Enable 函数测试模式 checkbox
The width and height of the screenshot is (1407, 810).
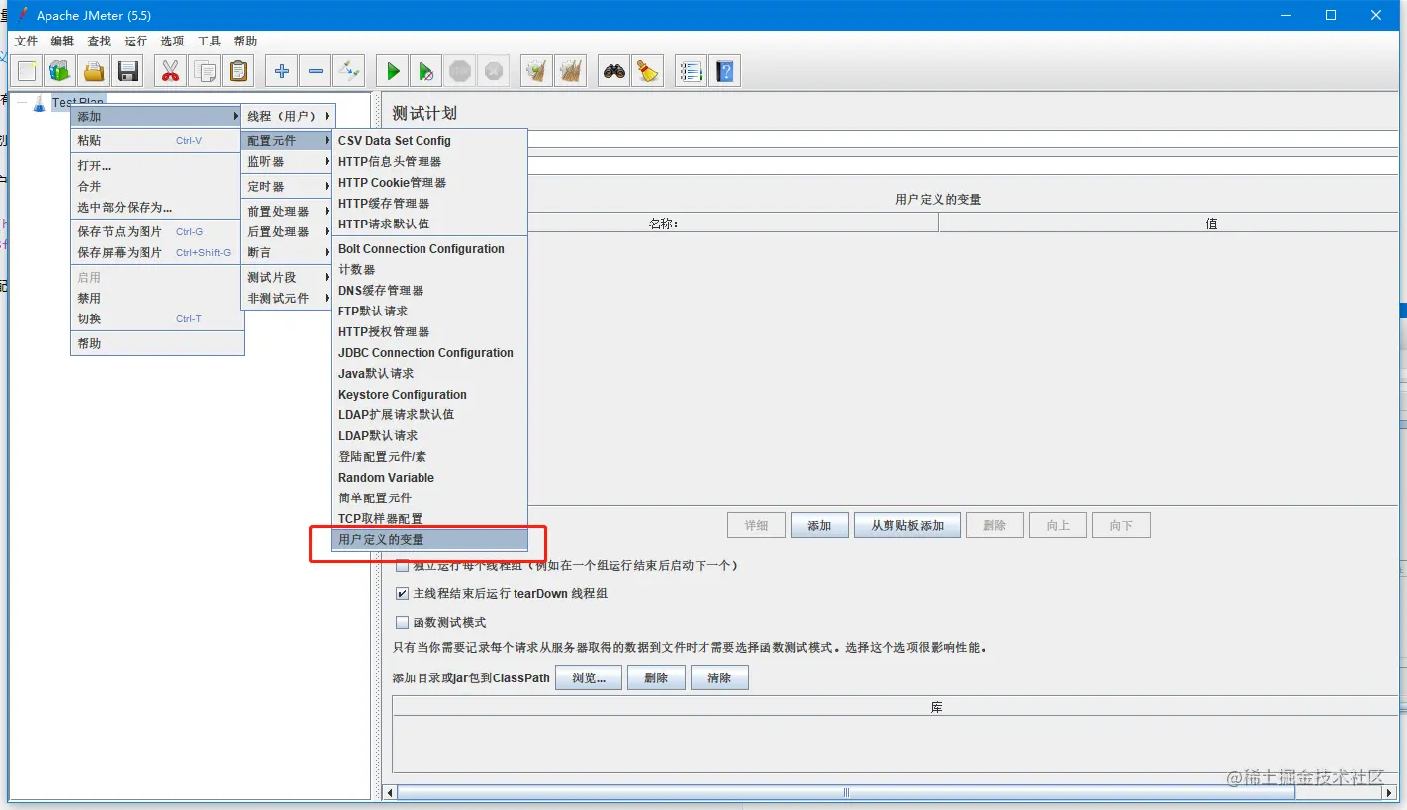coord(402,623)
